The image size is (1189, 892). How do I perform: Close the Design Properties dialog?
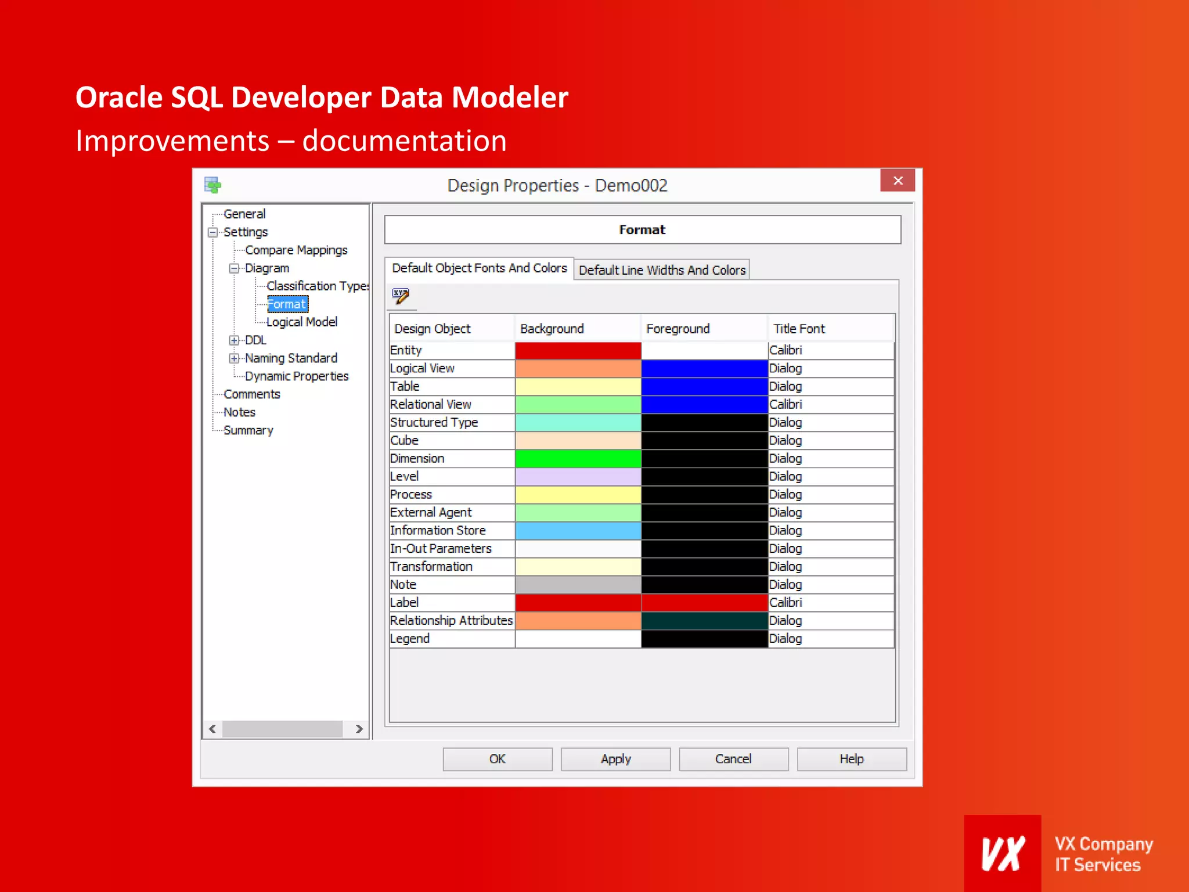tap(898, 181)
